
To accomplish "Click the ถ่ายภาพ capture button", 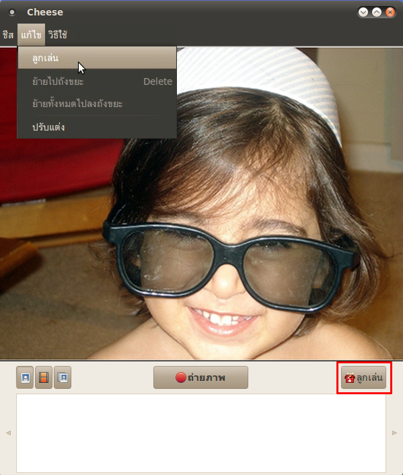I will (x=200, y=377).
